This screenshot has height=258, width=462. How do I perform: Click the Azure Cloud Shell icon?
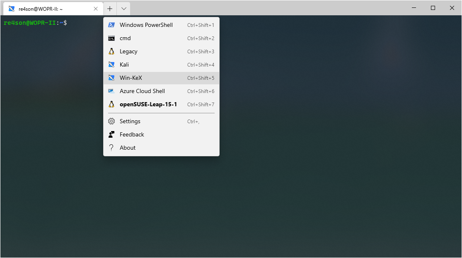coord(111,91)
